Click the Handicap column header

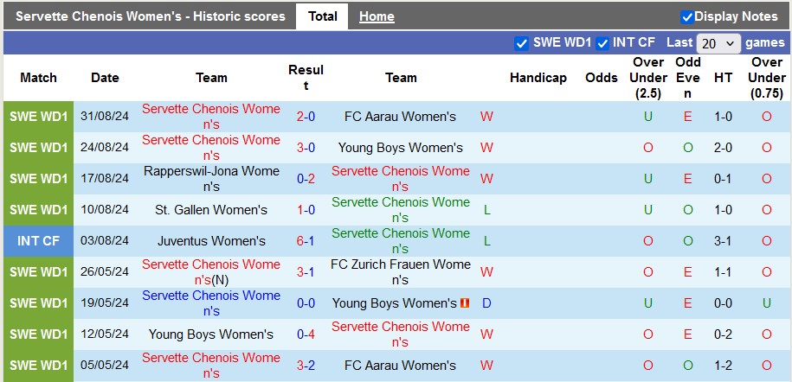coord(538,78)
